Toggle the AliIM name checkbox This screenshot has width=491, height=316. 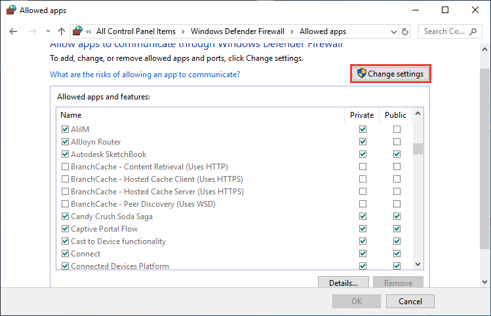65,129
